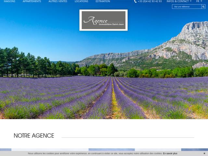The image size is (208, 156).
Task: Click the dropdown arrow next to FR
Action: tap(201, 1)
